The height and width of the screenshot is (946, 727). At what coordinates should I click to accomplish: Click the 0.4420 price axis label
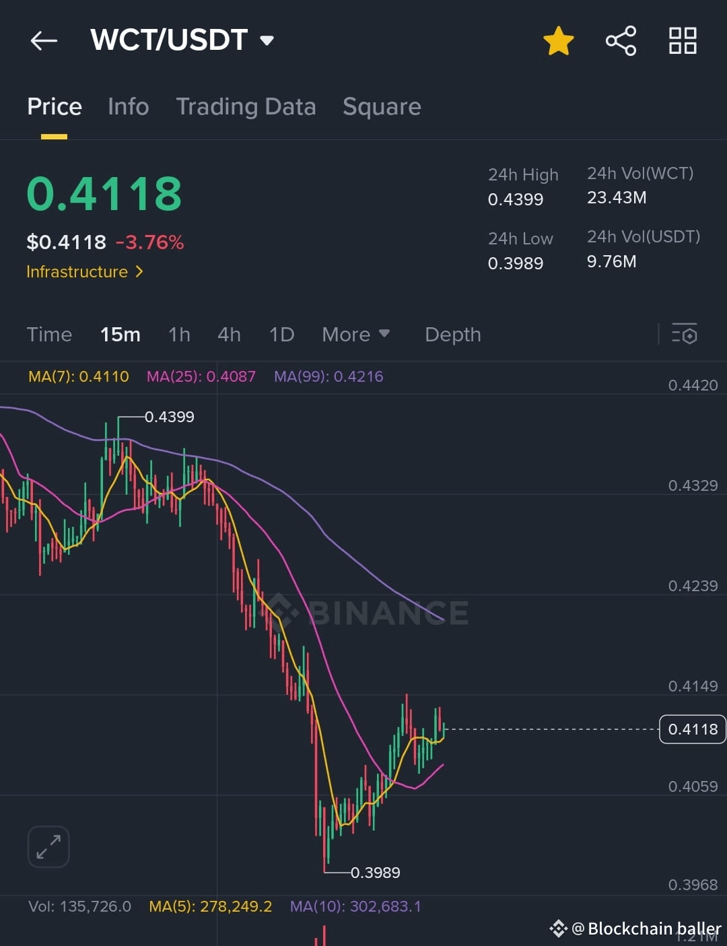coord(693,385)
